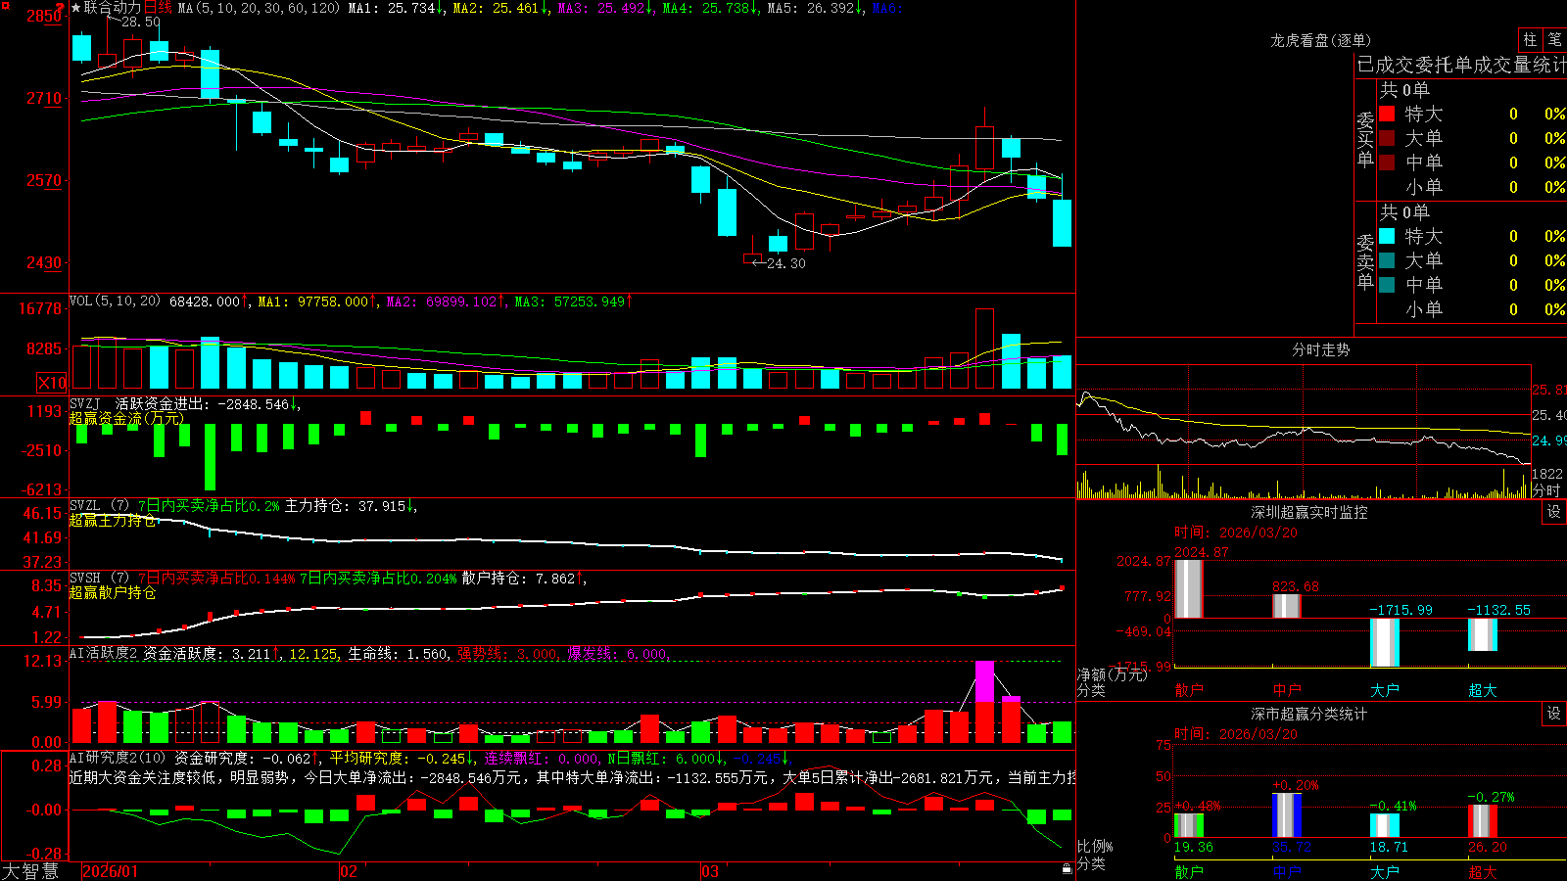Select the 日线 period label

pos(158,8)
